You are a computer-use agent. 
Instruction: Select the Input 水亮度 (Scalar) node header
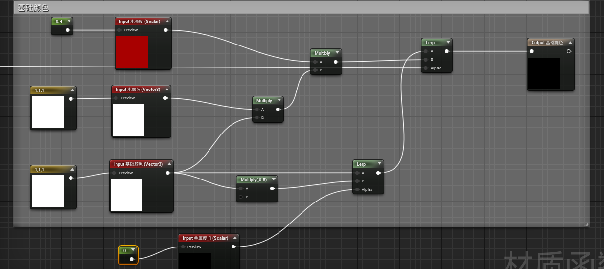(x=143, y=21)
